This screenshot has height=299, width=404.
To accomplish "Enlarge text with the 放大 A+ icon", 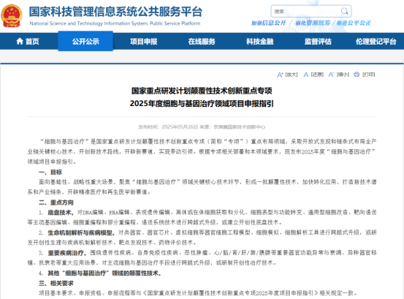I will 280,75.
